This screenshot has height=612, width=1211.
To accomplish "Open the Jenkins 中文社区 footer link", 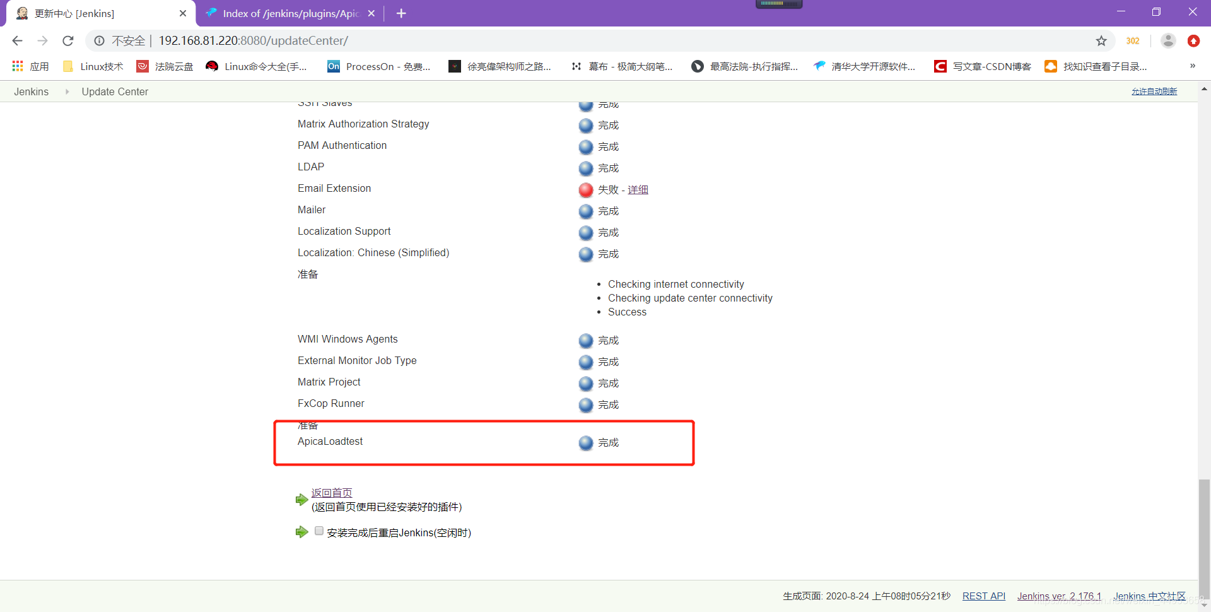I will [x=1149, y=596].
